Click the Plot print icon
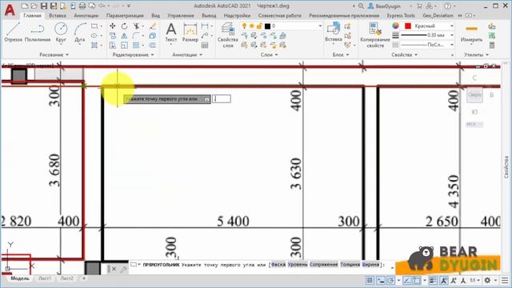512x288 pixels. coord(82,6)
